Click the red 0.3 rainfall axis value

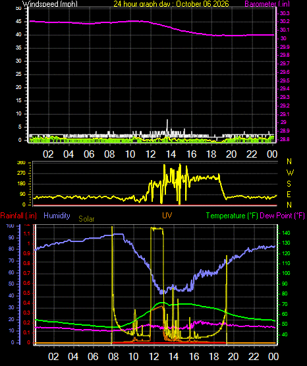27,313
